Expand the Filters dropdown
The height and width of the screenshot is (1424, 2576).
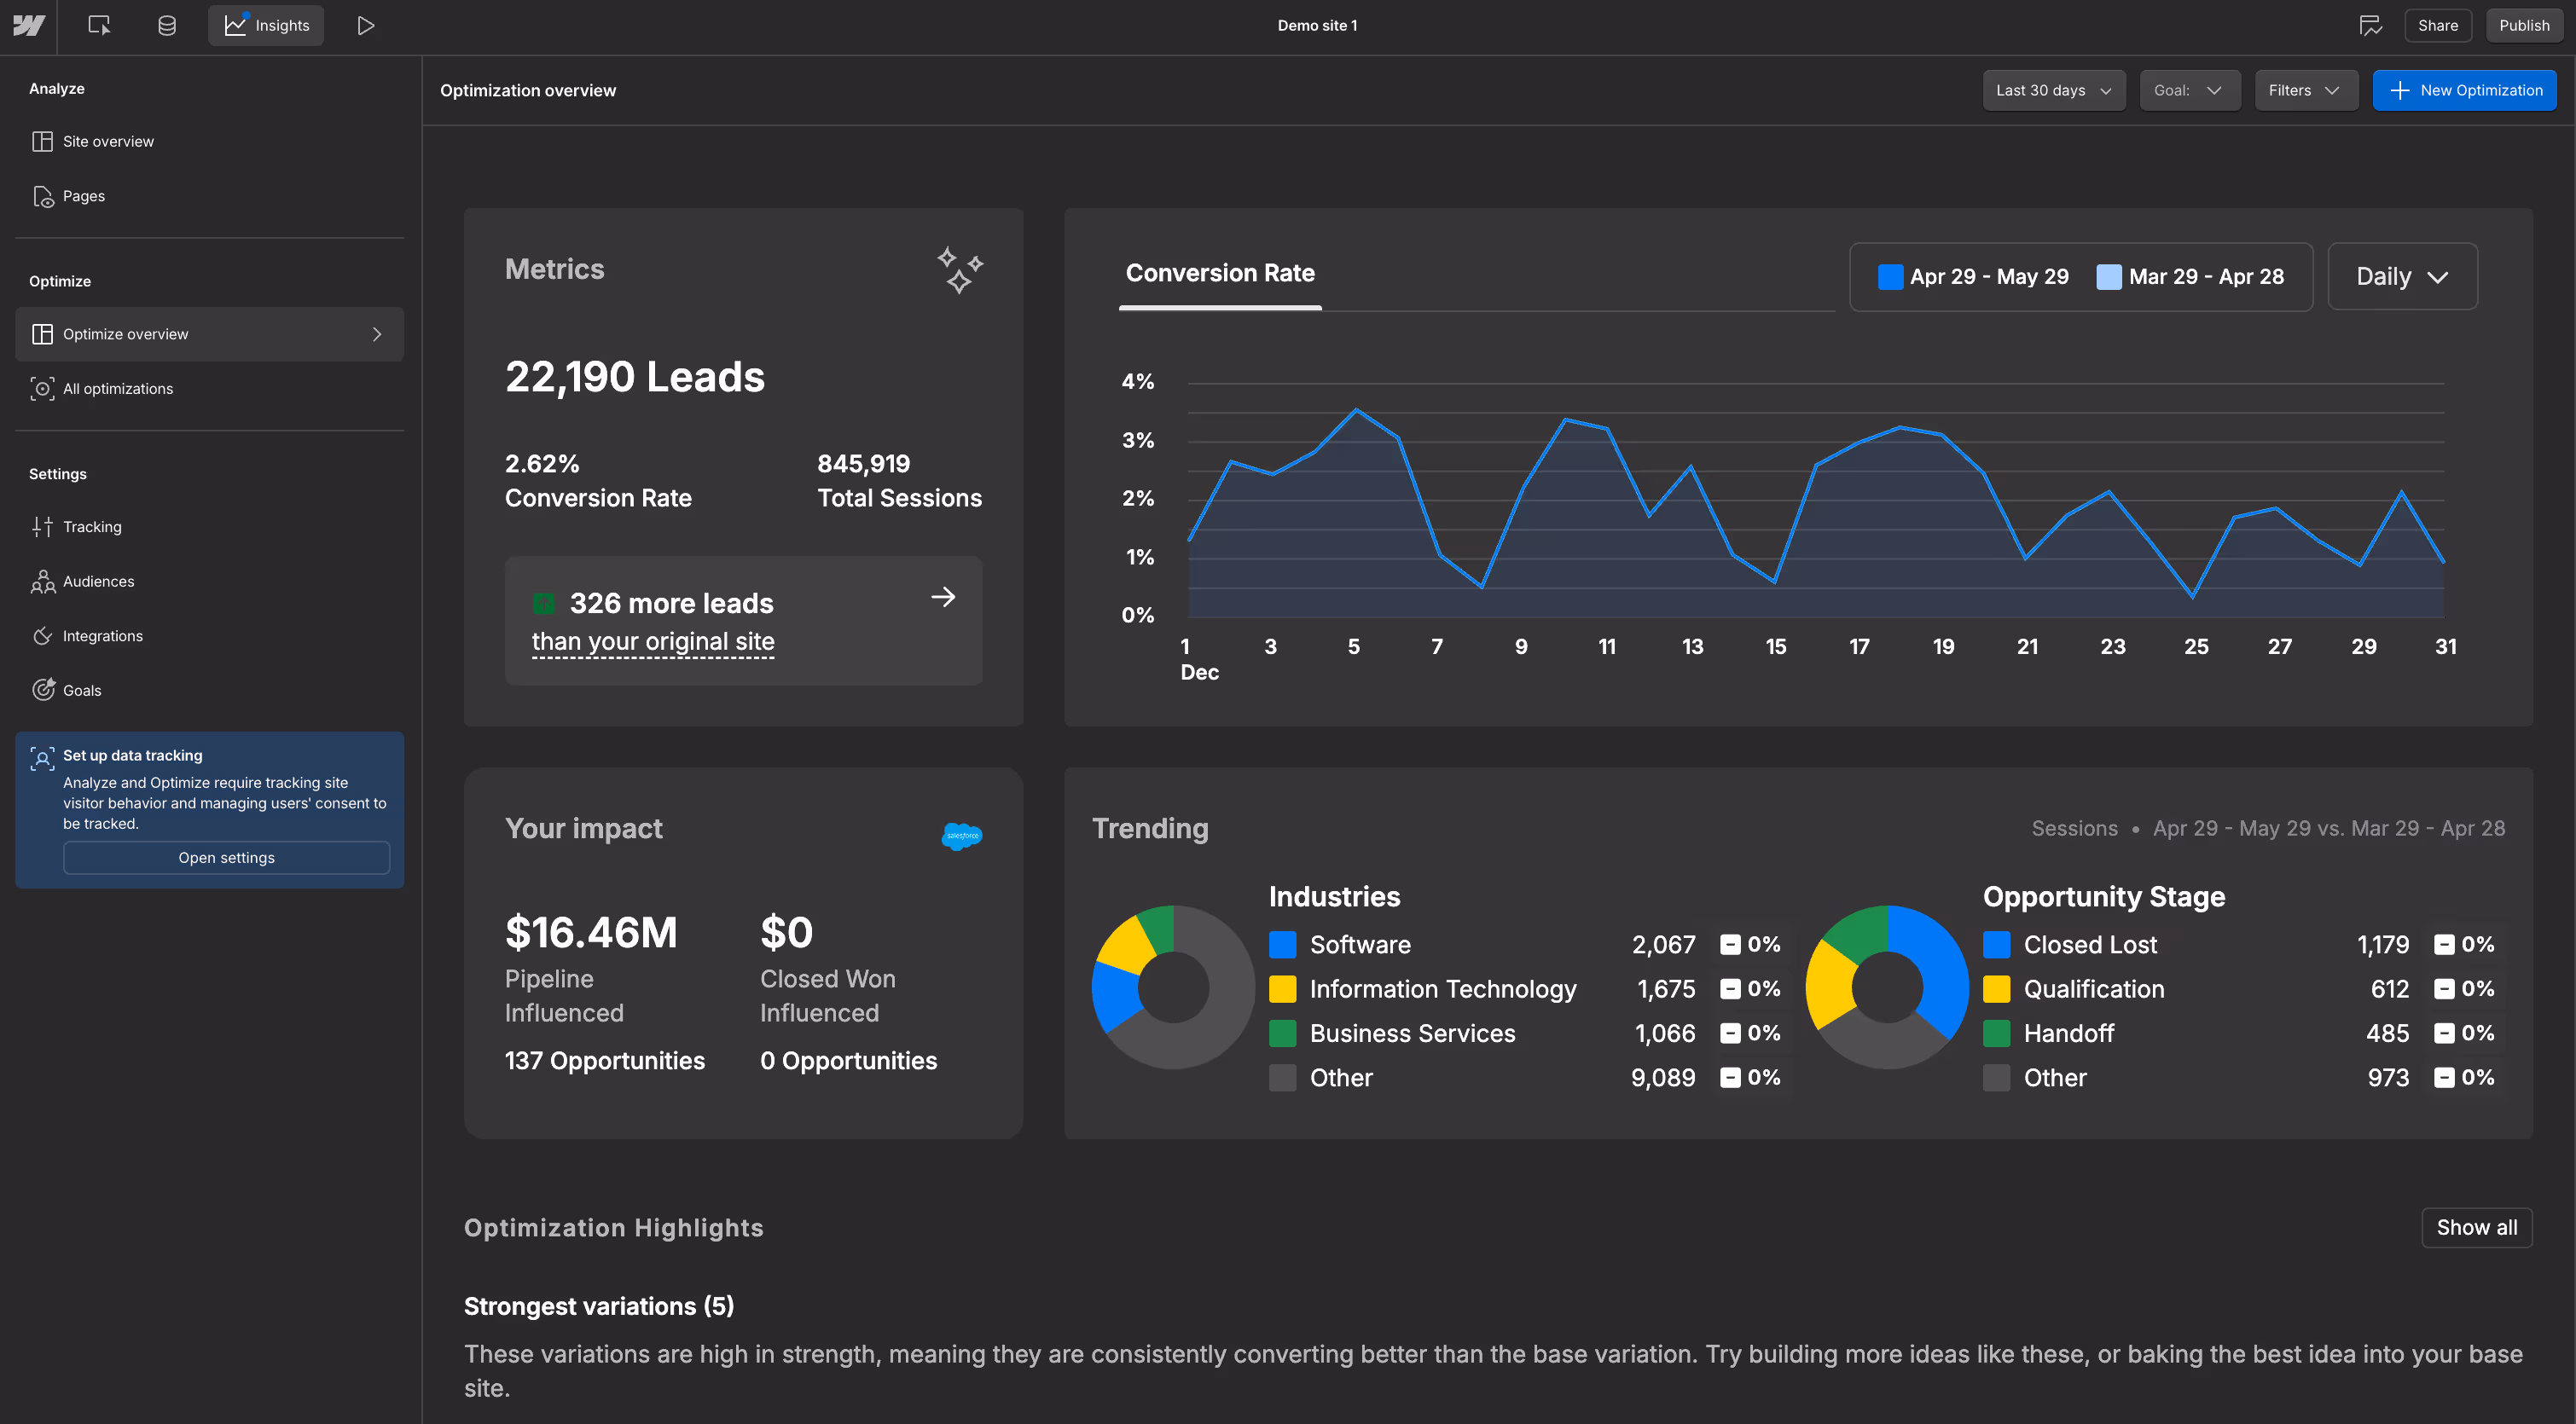coord(2304,90)
